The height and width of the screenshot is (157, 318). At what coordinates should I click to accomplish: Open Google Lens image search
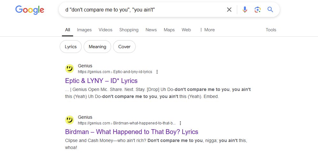pos(258,10)
